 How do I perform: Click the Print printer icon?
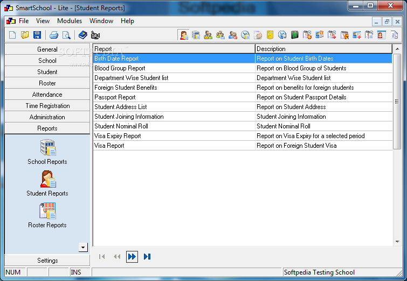pos(54,35)
